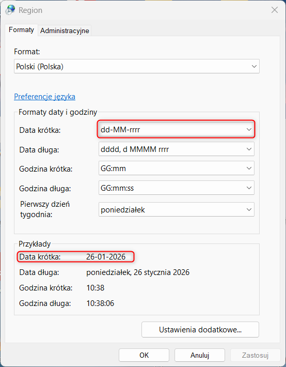This screenshot has height=367, width=286.
Task: Open the Format dropdown showing Polski (Polska)
Action: pos(137,67)
